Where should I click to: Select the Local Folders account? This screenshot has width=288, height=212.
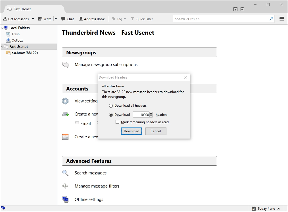pyautogui.click(x=19, y=28)
